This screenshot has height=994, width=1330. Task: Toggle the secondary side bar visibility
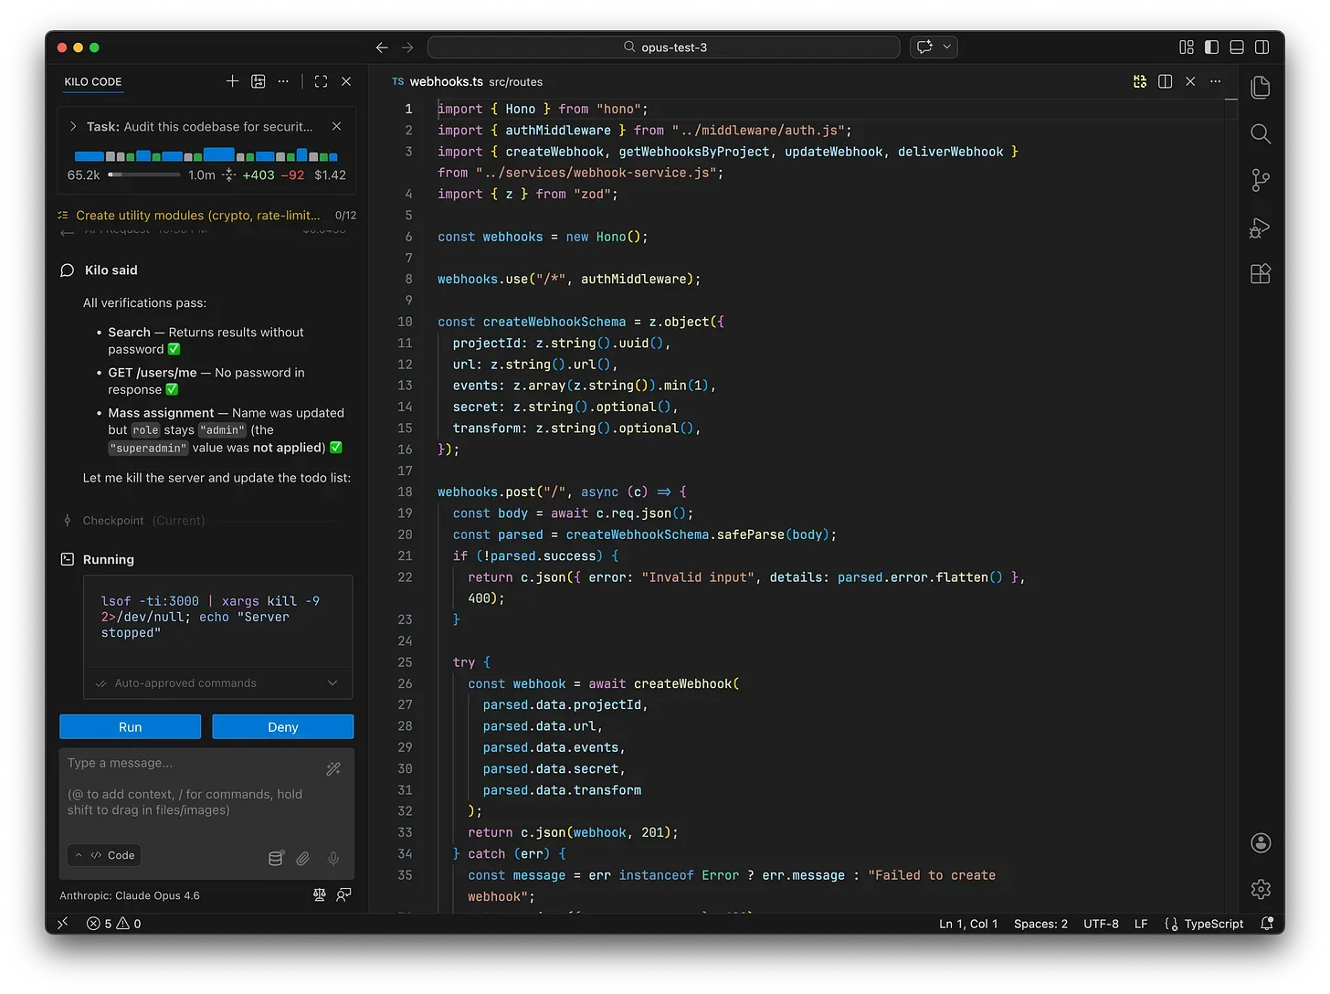(1261, 48)
